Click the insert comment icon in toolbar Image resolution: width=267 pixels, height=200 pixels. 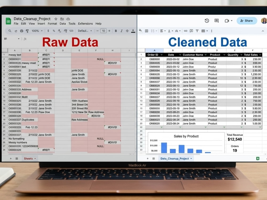coord(191,31)
